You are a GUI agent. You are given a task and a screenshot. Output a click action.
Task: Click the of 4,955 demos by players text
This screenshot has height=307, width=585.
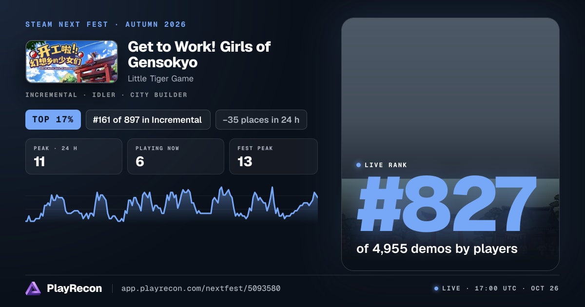click(x=437, y=249)
